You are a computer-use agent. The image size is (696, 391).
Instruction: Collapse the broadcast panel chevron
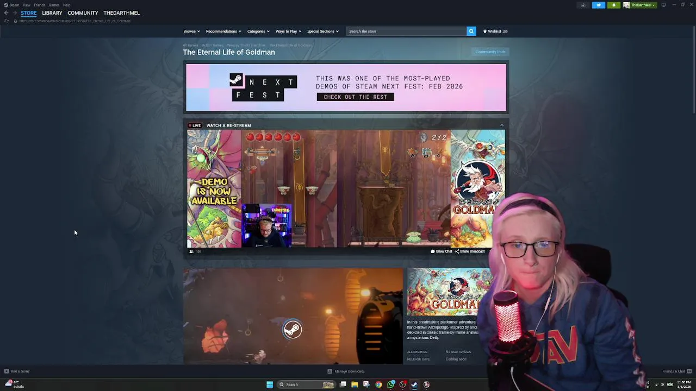pyautogui.click(x=502, y=125)
